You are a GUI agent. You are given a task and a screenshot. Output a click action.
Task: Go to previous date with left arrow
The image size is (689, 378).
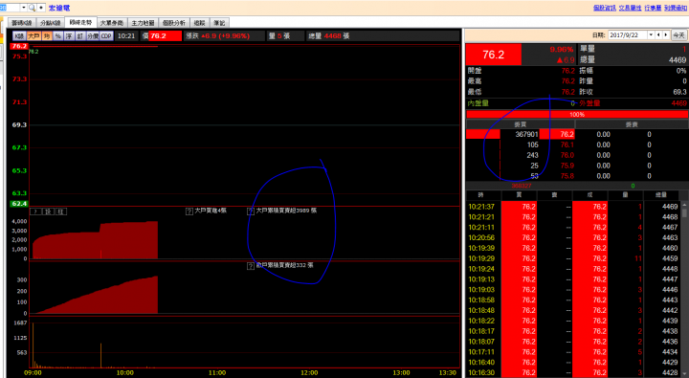click(658, 35)
